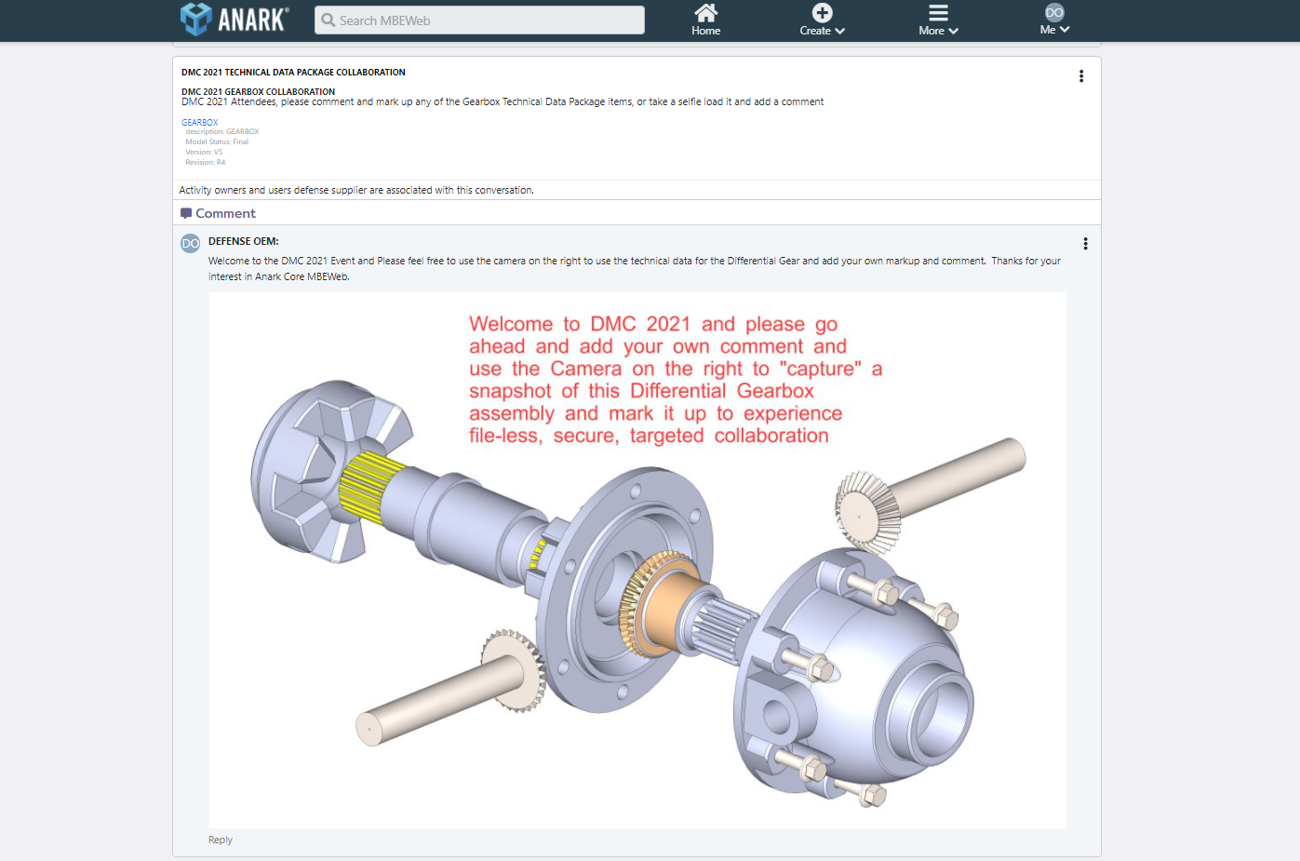1300x861 pixels.
Task: Go to Home via house icon
Action: pos(706,12)
